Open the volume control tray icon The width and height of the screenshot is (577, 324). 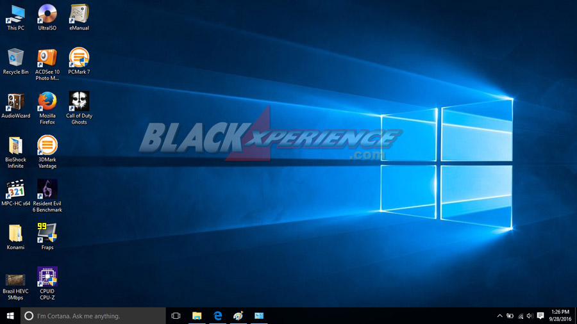(x=530, y=316)
